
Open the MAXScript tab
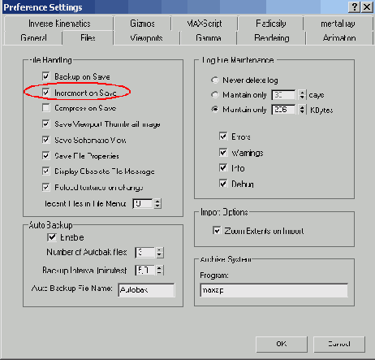pyautogui.click(x=205, y=24)
